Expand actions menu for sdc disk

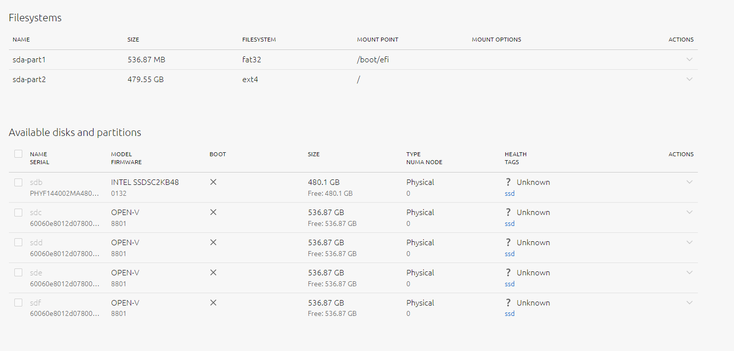pyautogui.click(x=689, y=212)
